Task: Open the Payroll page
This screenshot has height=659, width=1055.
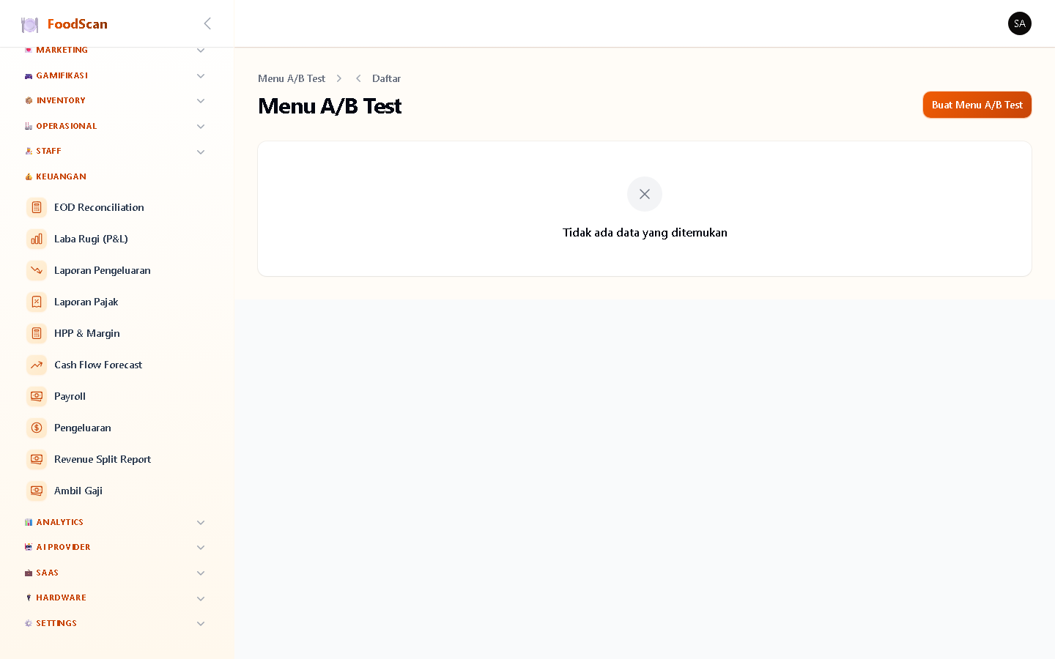Action: tap(70, 396)
